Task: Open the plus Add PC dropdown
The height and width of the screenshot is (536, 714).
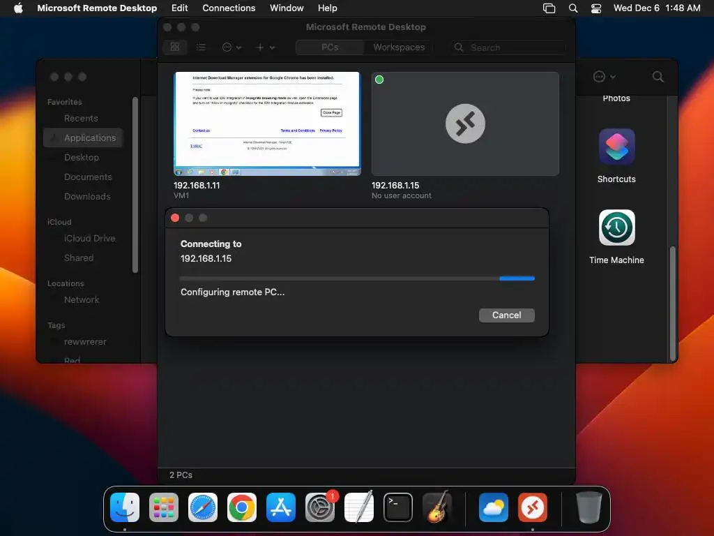Action: point(265,47)
